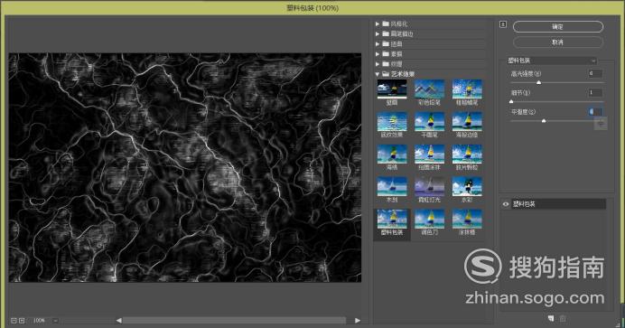This screenshot has height=328, width=625.
Task: Select the 木刻 (Cutout) filter thumbnail
Action: pyautogui.click(x=392, y=186)
